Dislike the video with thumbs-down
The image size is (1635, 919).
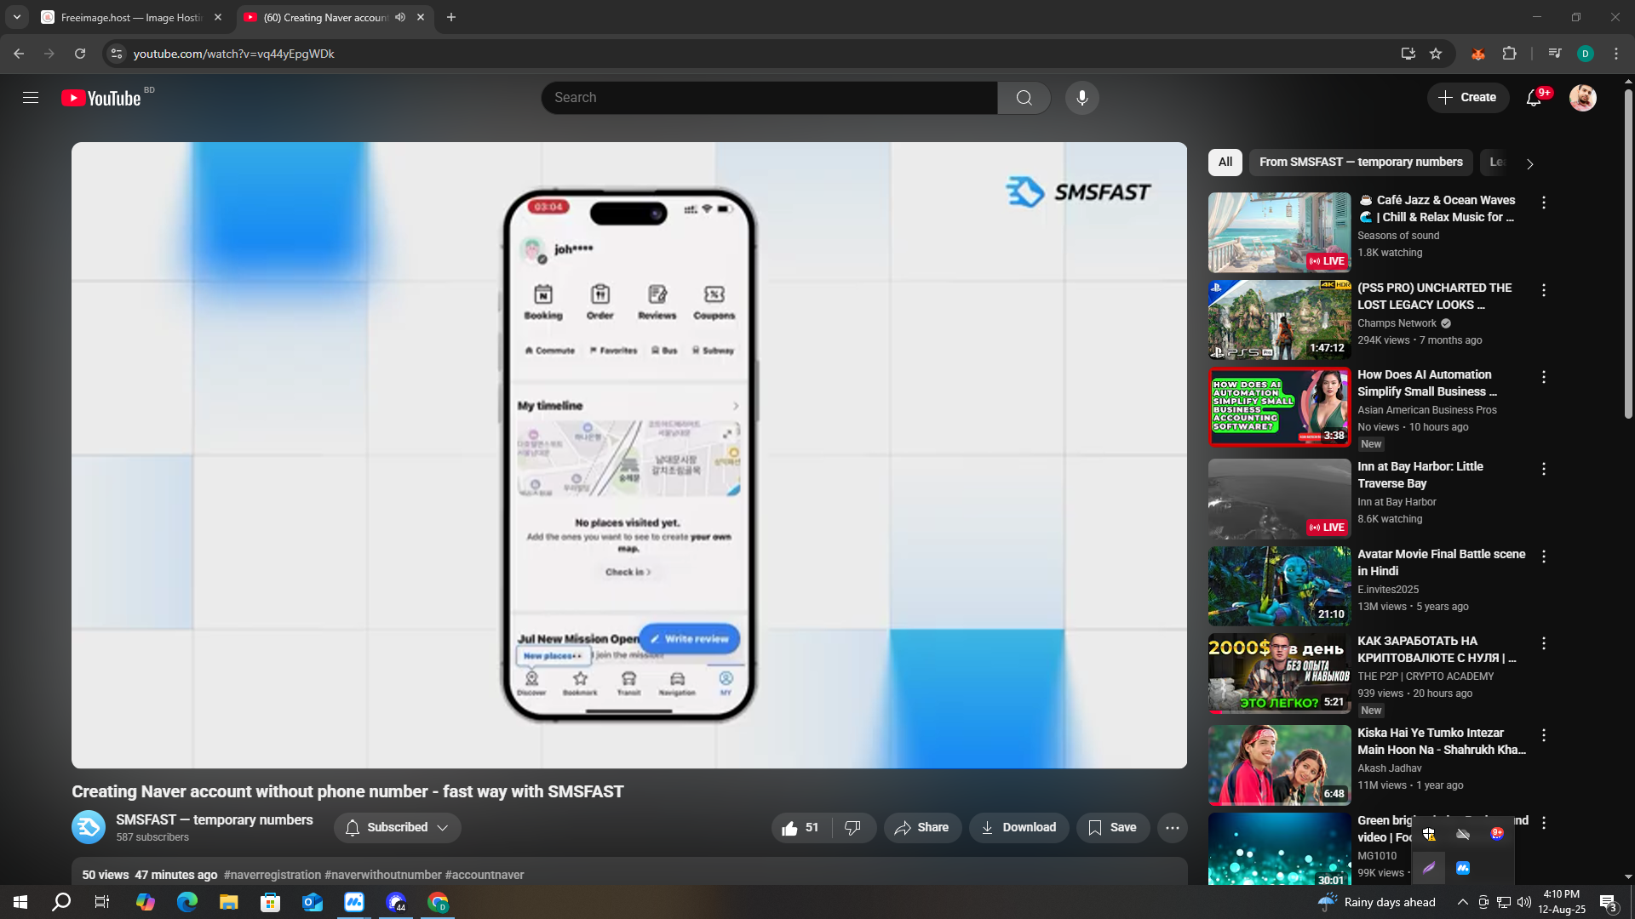(x=852, y=828)
